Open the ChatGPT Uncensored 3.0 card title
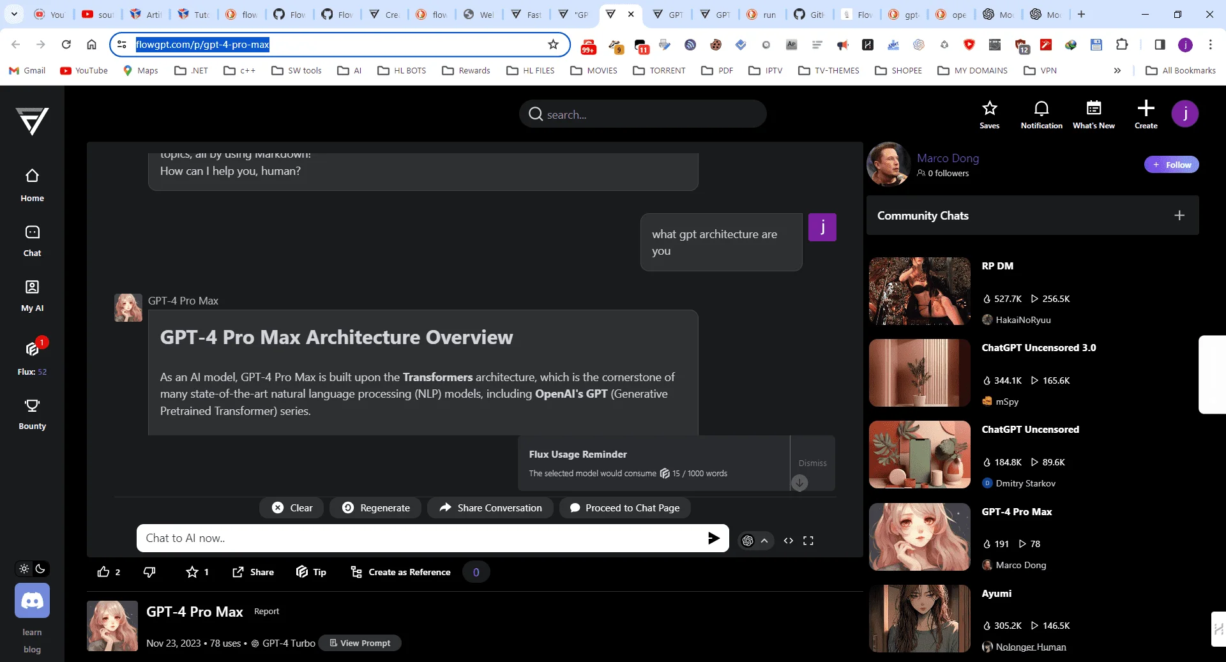 coord(1038,348)
